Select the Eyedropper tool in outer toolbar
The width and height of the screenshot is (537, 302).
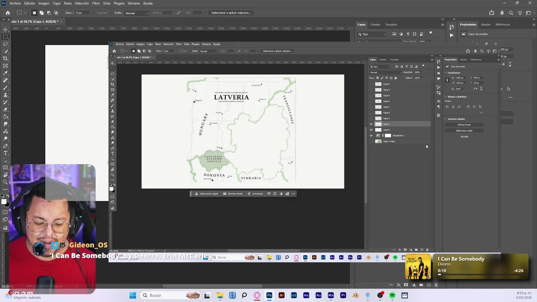click(5, 73)
